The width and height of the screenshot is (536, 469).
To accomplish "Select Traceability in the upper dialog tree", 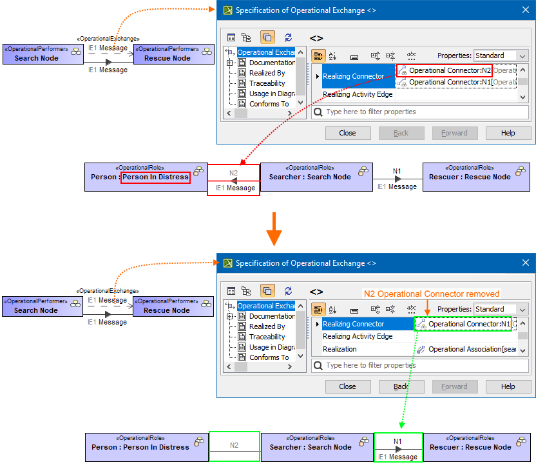I will click(x=267, y=83).
